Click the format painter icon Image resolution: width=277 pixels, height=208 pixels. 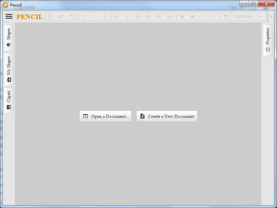(225, 17)
